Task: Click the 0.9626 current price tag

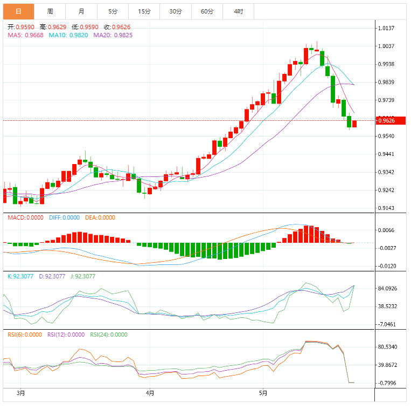Action: tap(391, 120)
